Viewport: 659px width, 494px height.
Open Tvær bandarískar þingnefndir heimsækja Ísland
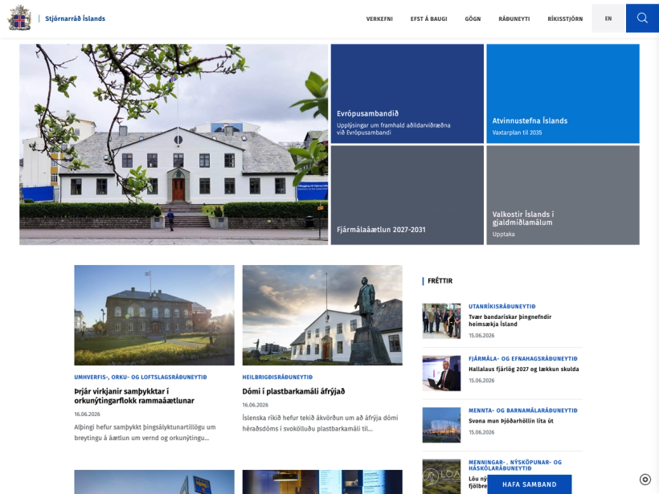click(510, 320)
